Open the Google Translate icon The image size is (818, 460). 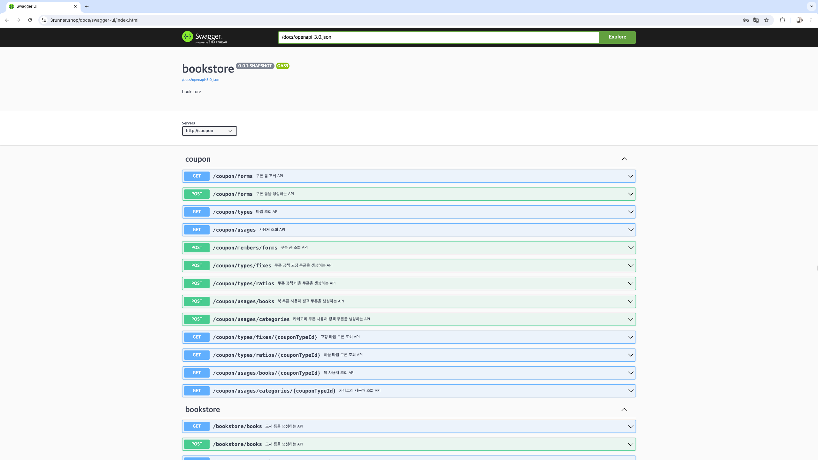tap(756, 20)
